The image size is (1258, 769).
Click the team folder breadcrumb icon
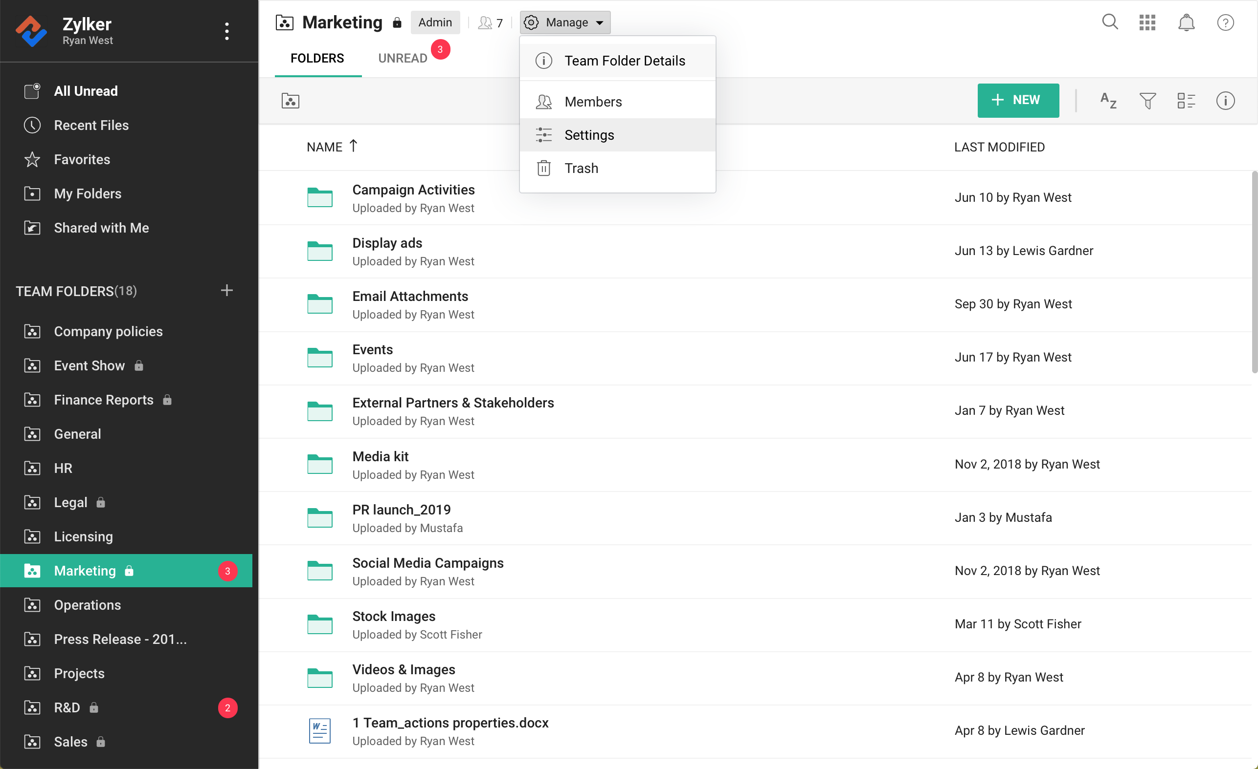pos(291,101)
